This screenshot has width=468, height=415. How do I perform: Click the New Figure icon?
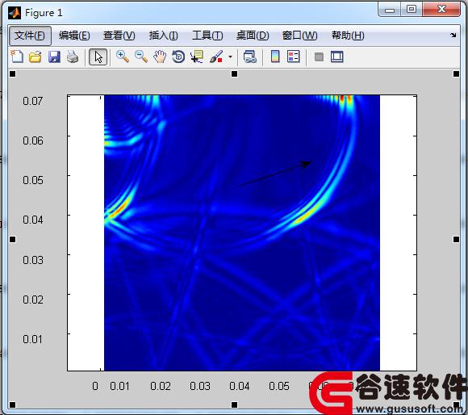17,57
